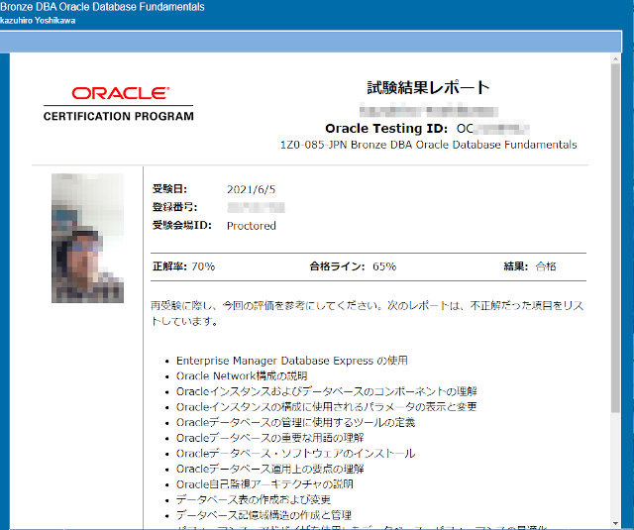634x530 pixels.
Task: Click the 試験結果レポート heading
Action: coord(428,87)
